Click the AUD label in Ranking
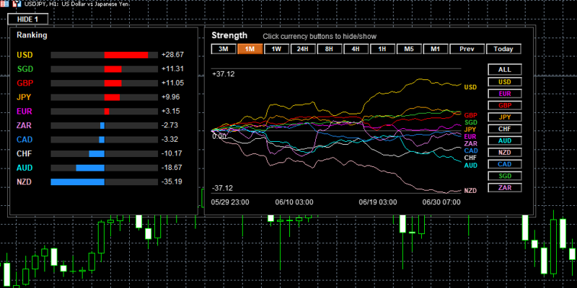Screen dimensions: 577x288 point(25,168)
